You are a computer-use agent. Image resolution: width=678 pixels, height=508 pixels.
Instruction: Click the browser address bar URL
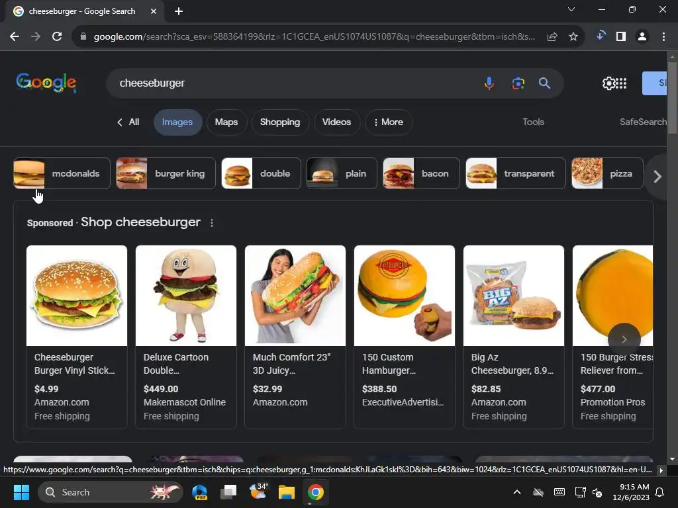pyautogui.click(x=315, y=37)
